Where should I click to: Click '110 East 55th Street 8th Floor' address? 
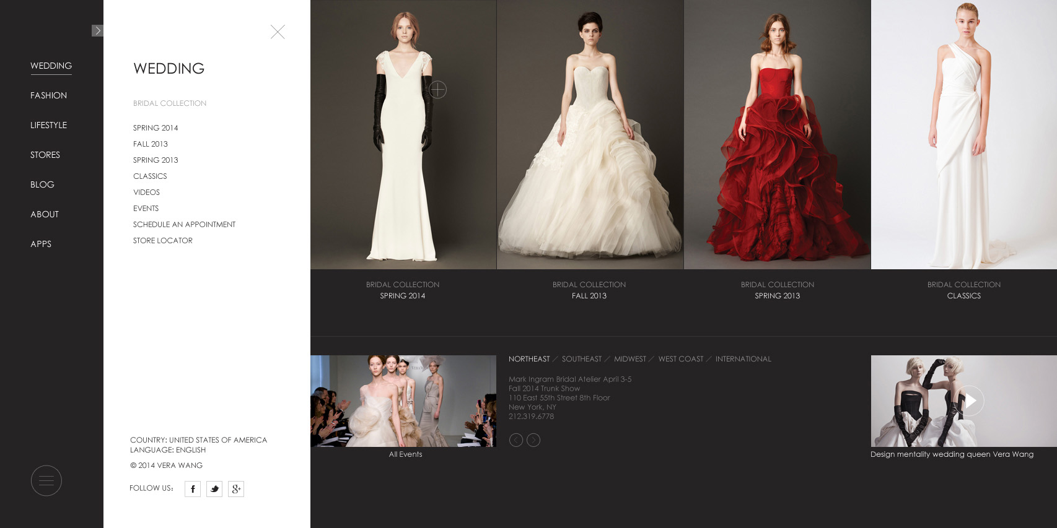click(559, 398)
